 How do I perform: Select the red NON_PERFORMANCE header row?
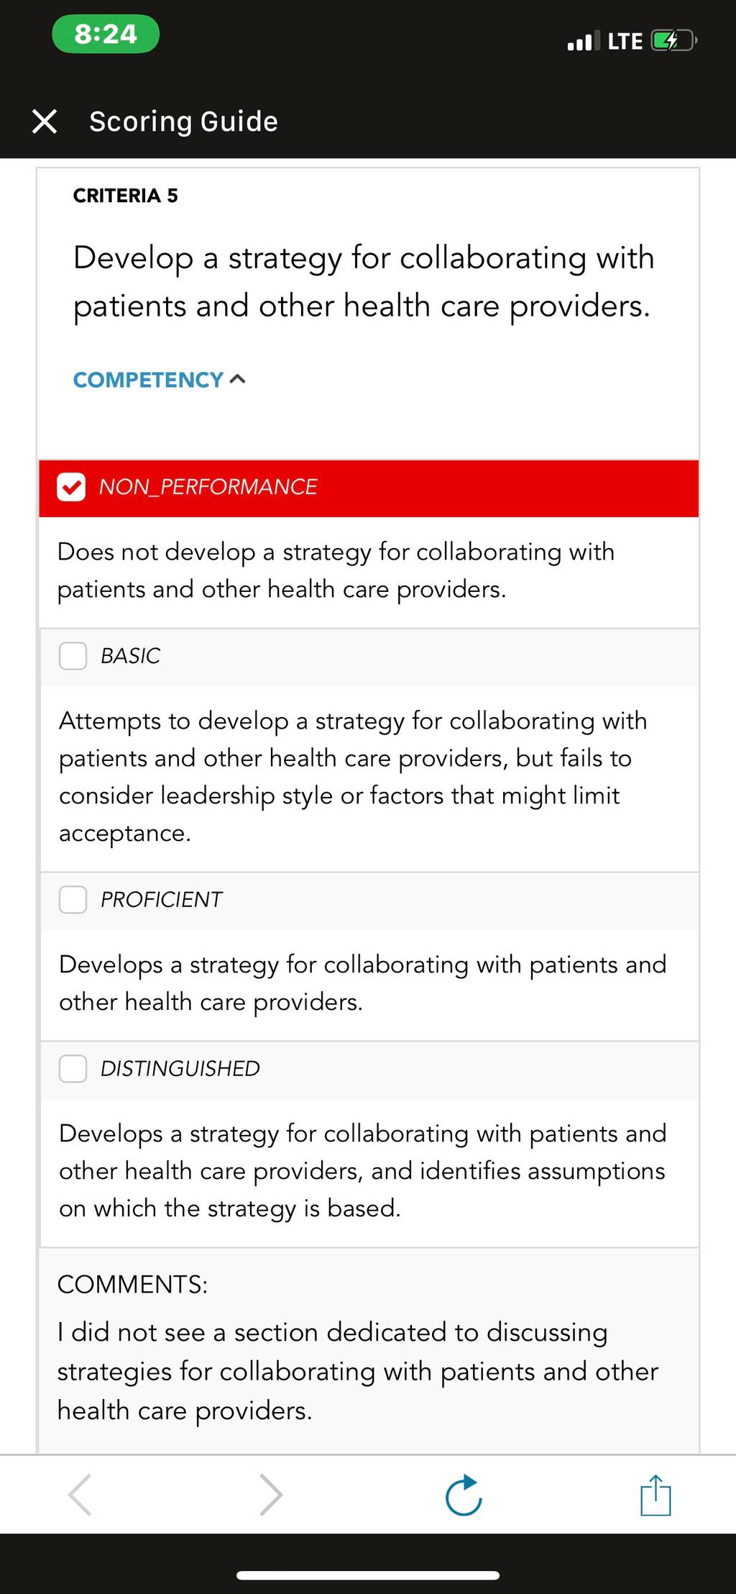coord(369,488)
